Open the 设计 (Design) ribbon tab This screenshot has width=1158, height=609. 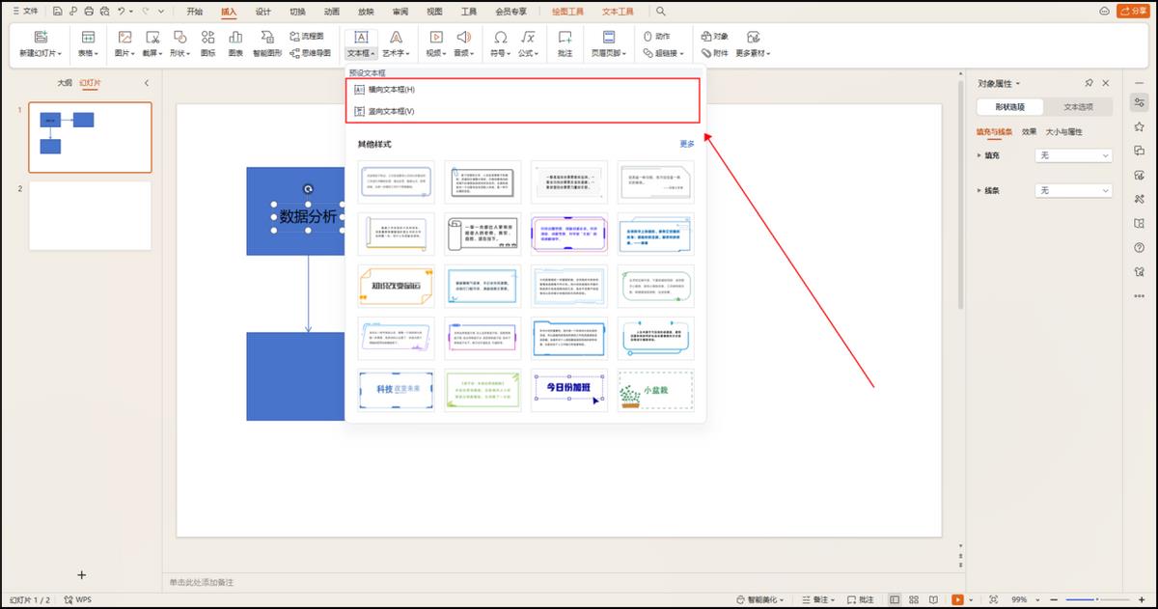coord(263,12)
